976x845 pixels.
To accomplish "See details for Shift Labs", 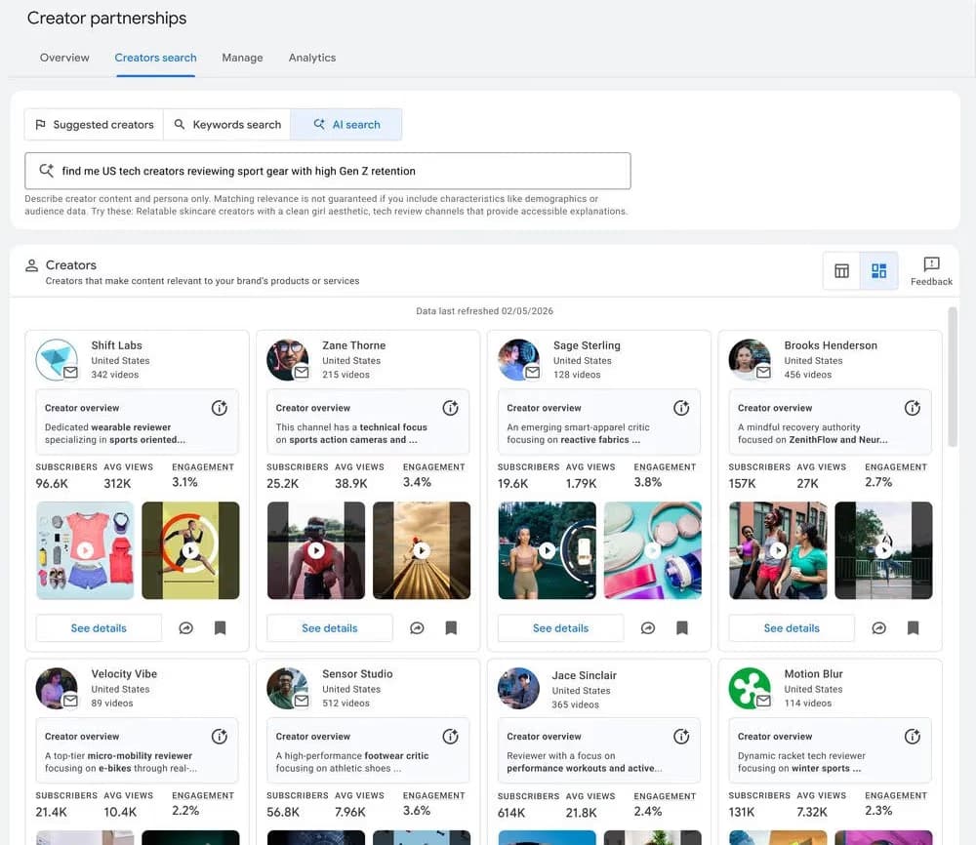I will [x=99, y=627].
